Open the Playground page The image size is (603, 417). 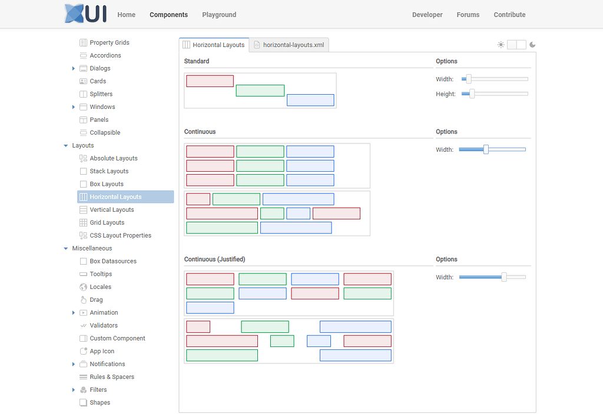[219, 15]
